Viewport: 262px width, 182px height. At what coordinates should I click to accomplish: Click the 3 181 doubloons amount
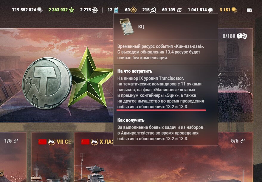[x=225, y=10]
